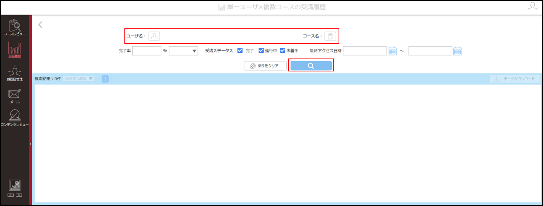The width and height of the screenshot is (543, 206).
Task: Click the 最終アクセス日時 end date field
Action: (x=430, y=51)
